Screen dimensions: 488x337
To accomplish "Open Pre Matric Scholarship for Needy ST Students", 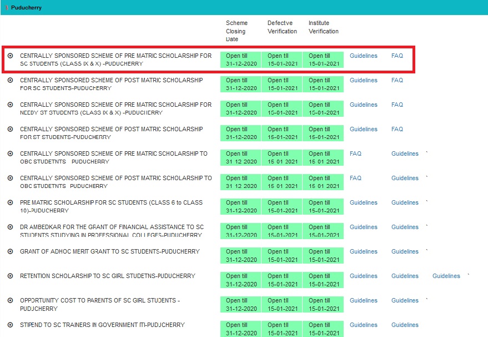I will pos(116,108).
